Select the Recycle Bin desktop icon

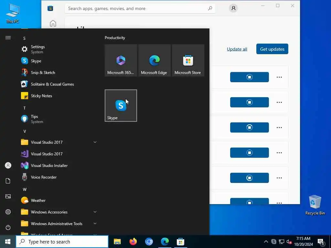(315, 205)
